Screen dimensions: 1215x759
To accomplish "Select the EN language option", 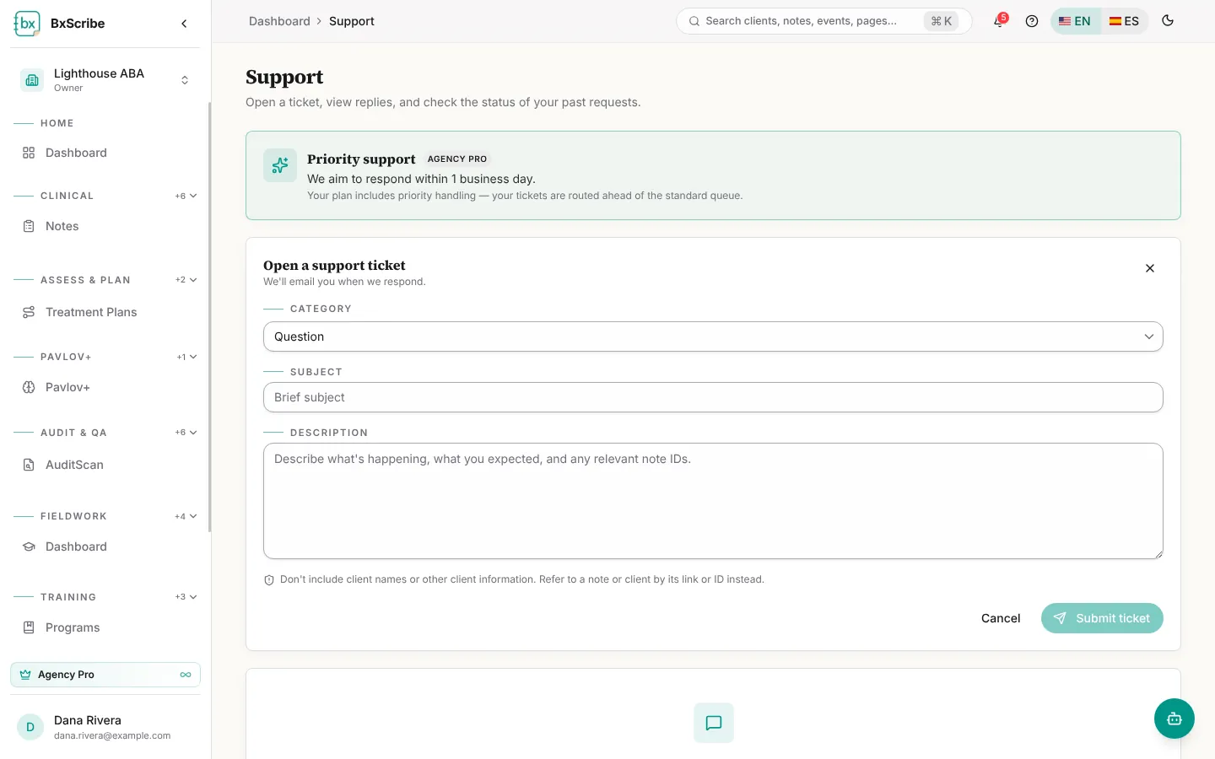I will pyautogui.click(x=1075, y=21).
